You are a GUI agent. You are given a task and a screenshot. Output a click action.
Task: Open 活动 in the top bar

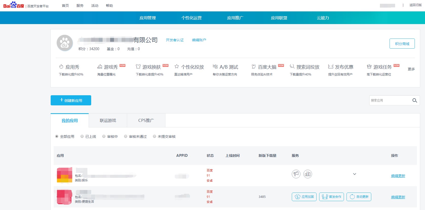[x=95, y=6]
